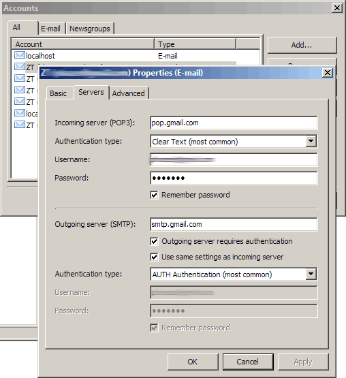Screen dimensions: 346x378
Task: Edit the Incoming server POP3 field
Action: click(x=234, y=123)
